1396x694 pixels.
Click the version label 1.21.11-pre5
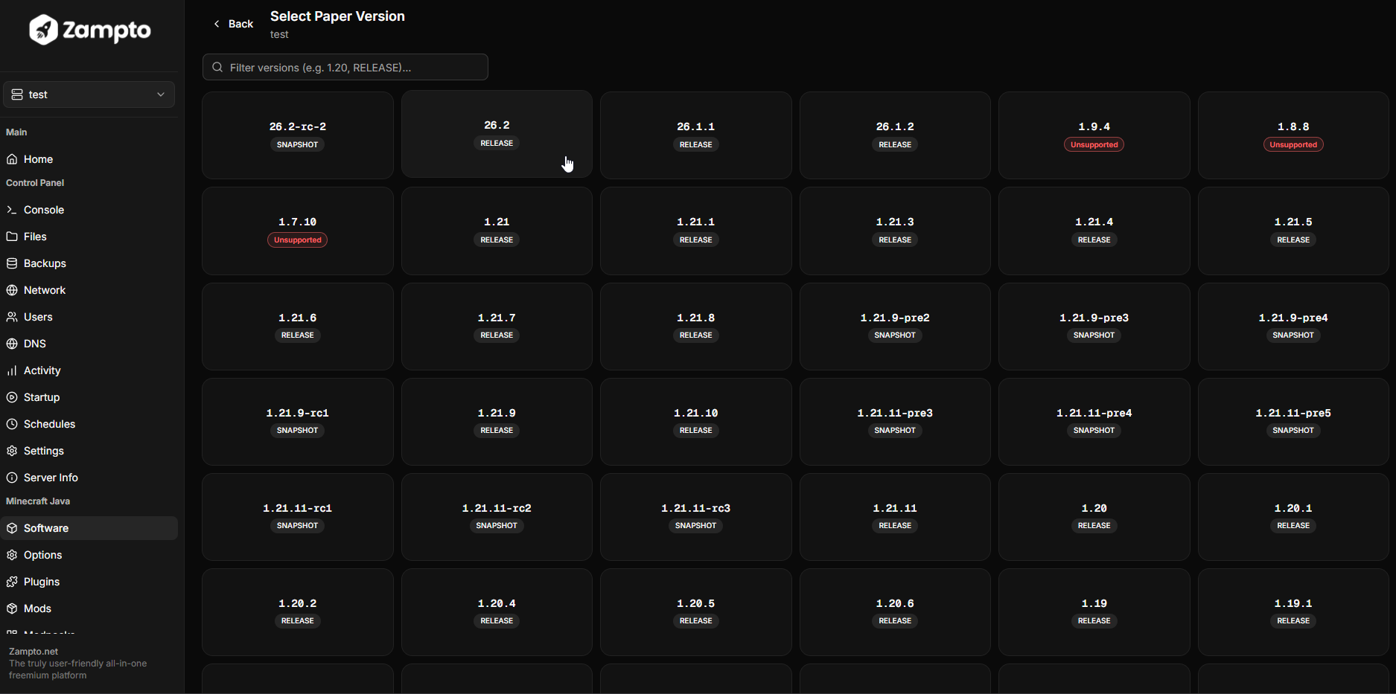(x=1293, y=413)
